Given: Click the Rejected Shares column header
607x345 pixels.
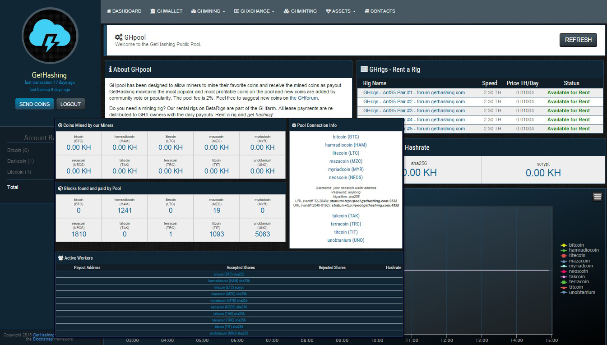Looking at the screenshot, I should [332, 267].
